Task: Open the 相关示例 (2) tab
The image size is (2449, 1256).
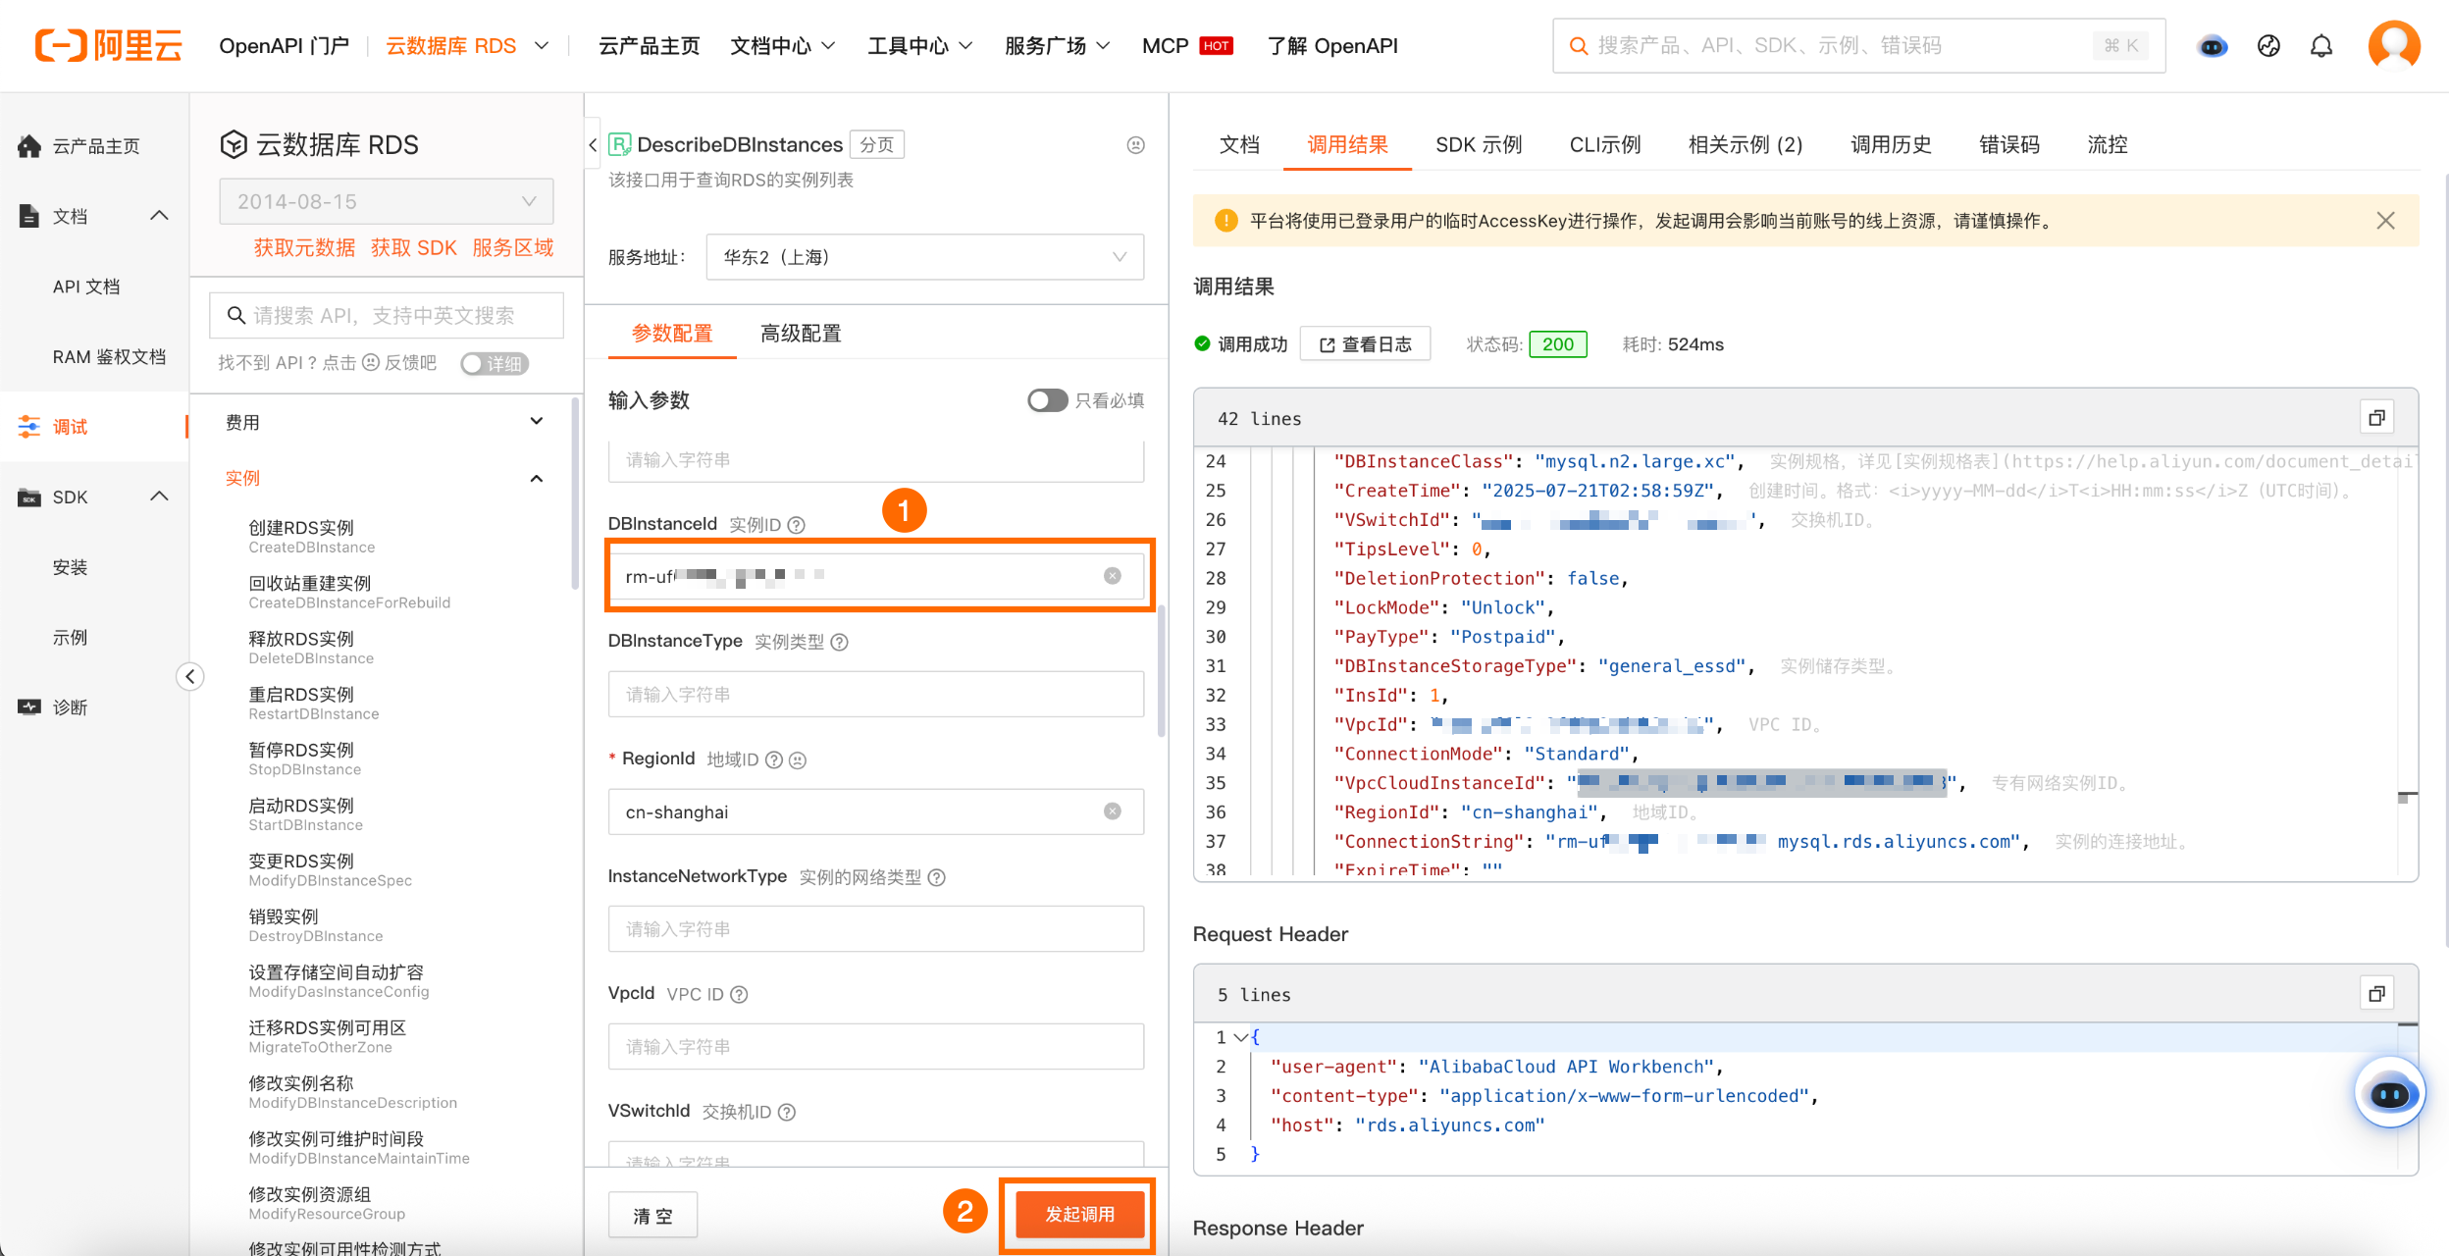Action: (1746, 145)
